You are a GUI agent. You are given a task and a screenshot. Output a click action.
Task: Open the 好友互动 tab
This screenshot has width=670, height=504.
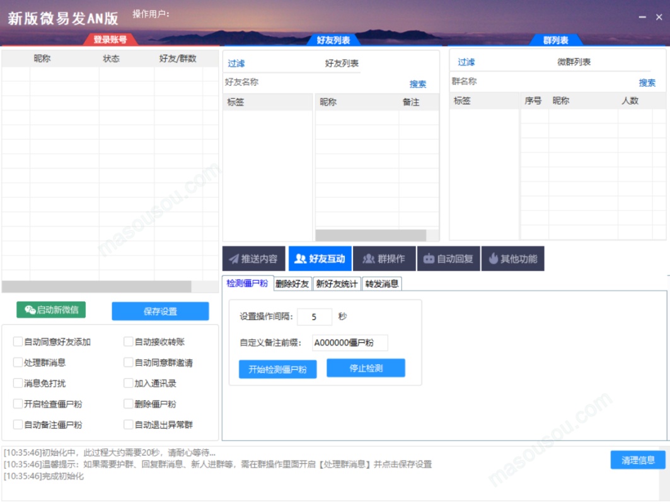pos(320,258)
